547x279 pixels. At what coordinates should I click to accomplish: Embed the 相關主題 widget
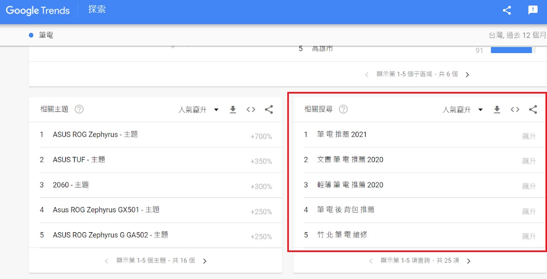251,110
